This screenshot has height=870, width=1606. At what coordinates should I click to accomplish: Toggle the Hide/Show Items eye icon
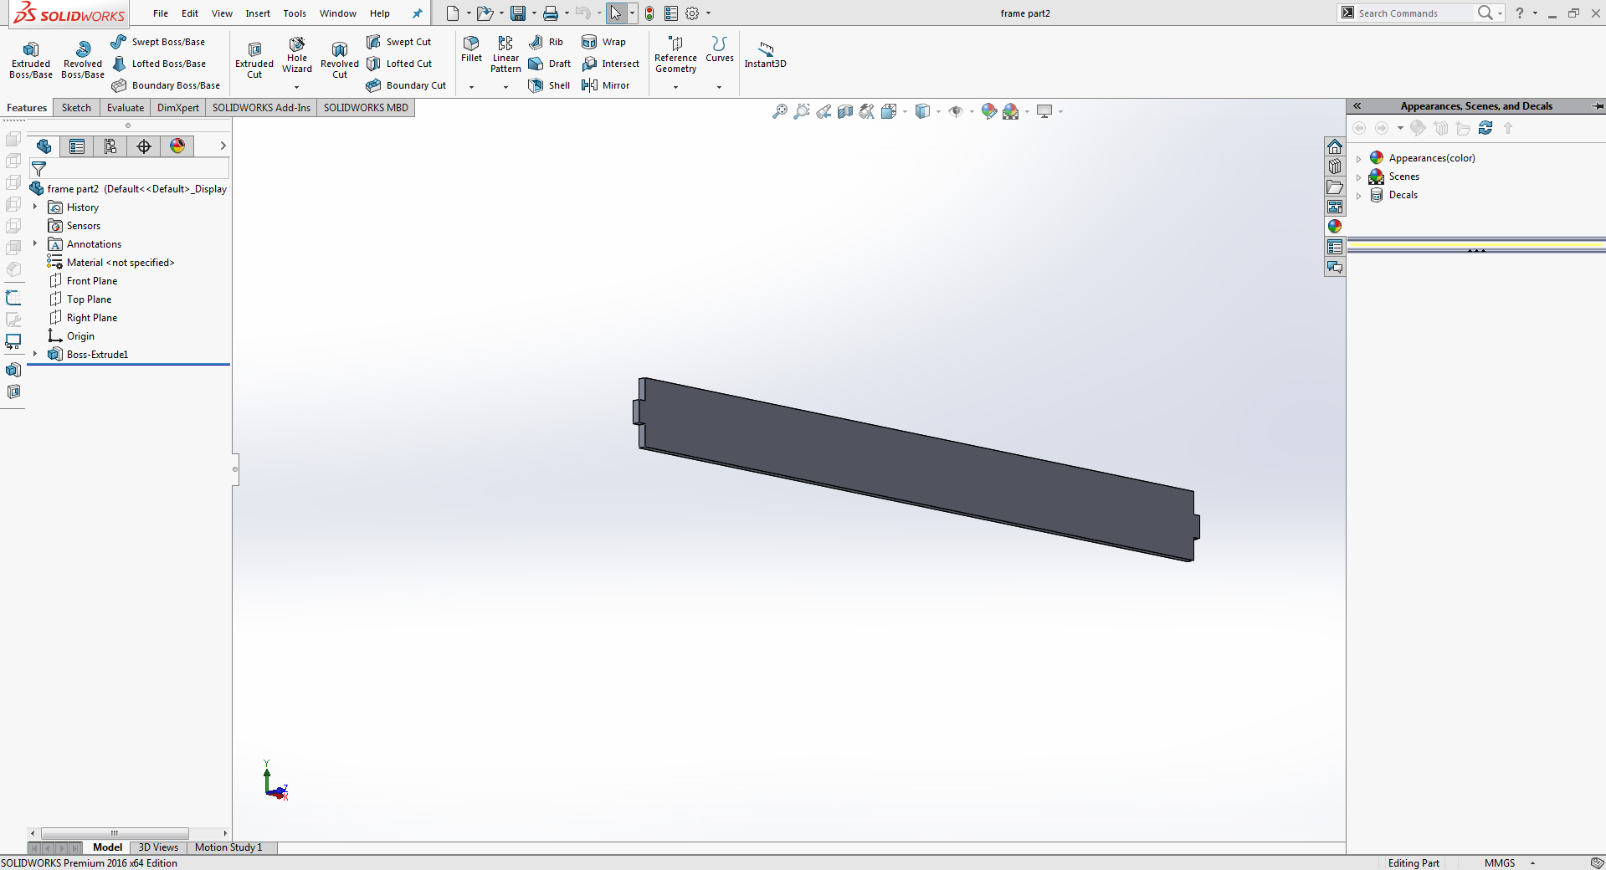coord(956,111)
